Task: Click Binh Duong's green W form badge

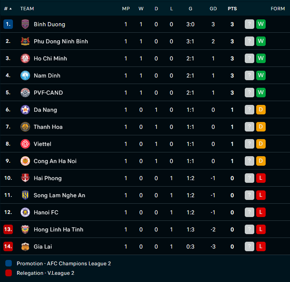Action: click(261, 24)
